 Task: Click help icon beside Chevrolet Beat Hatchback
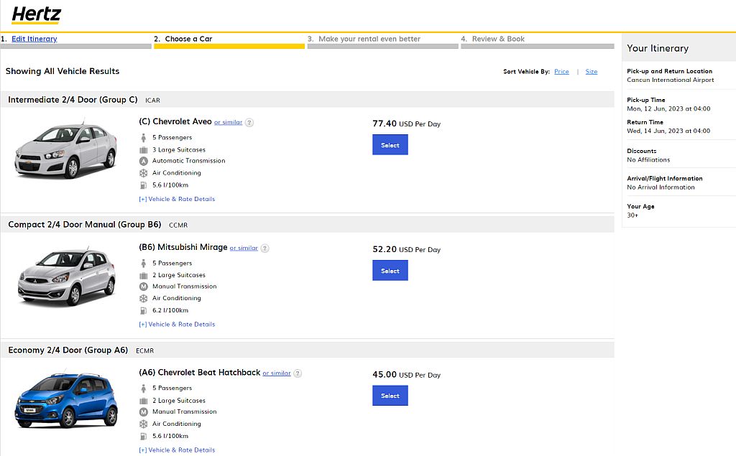coord(298,373)
